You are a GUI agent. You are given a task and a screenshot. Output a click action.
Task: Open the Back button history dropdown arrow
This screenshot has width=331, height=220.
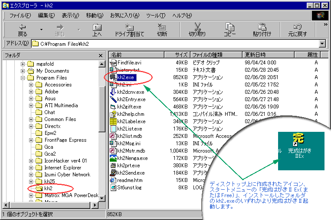(x=41, y=30)
